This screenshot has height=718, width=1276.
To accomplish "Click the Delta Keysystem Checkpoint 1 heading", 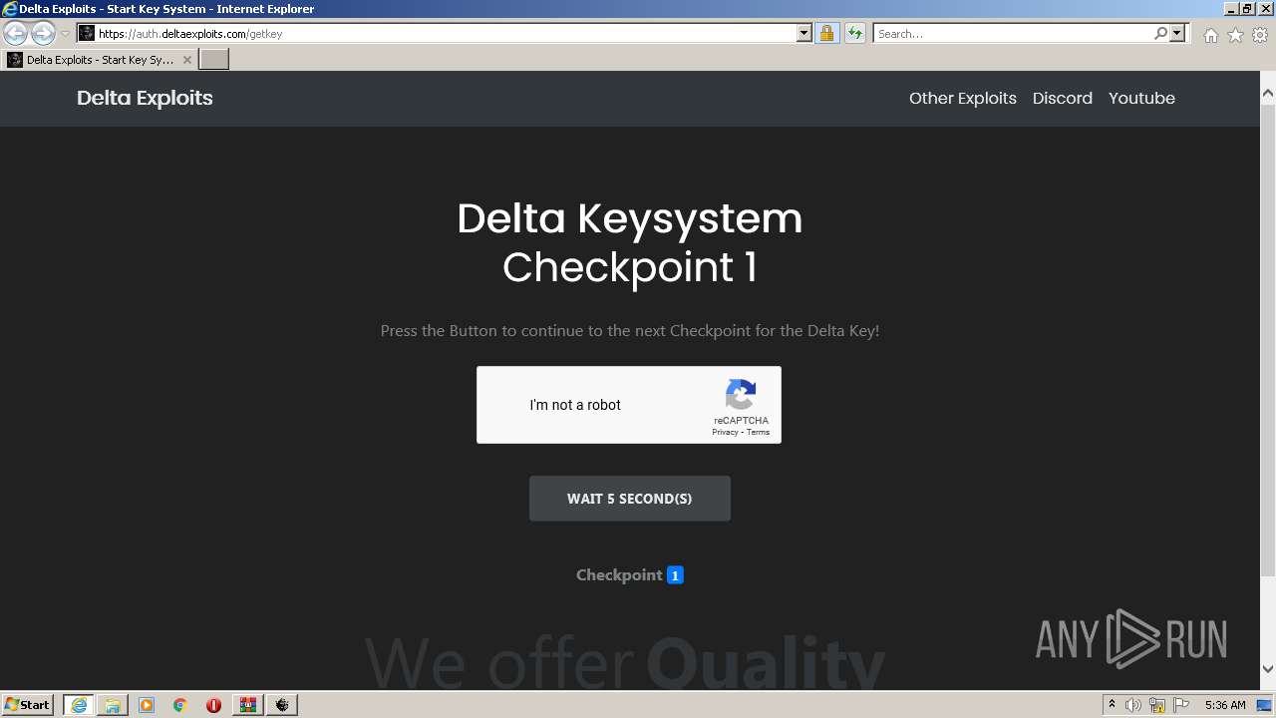I will (630, 242).
